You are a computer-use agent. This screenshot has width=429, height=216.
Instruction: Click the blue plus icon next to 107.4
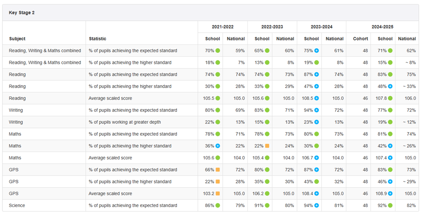(390, 158)
